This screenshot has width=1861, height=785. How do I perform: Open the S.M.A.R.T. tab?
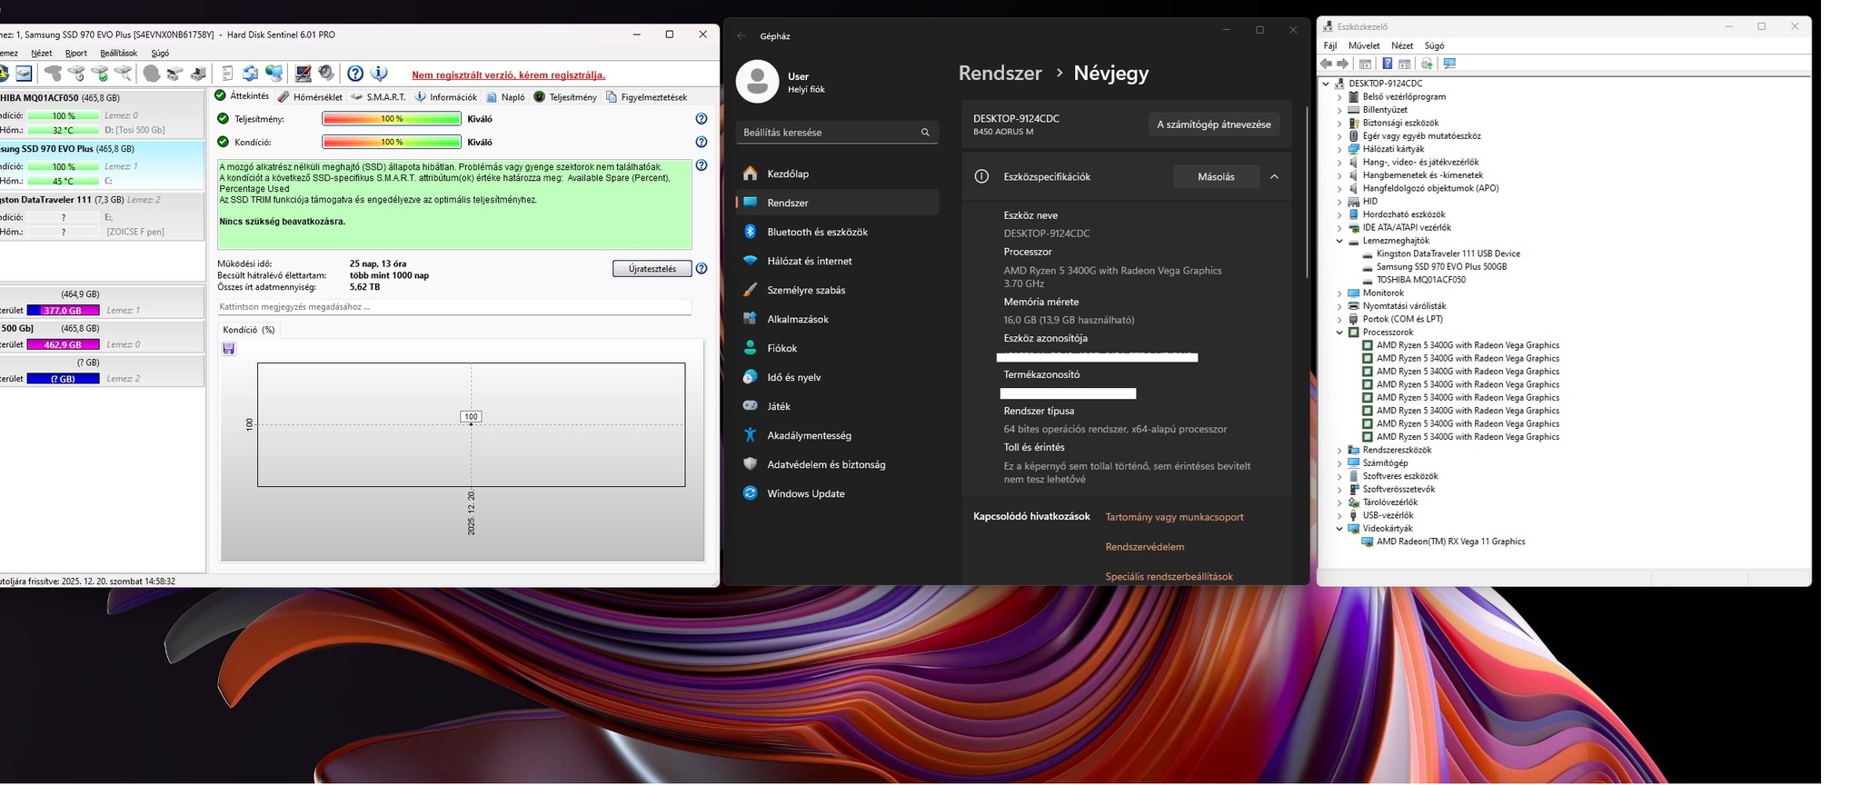378,97
